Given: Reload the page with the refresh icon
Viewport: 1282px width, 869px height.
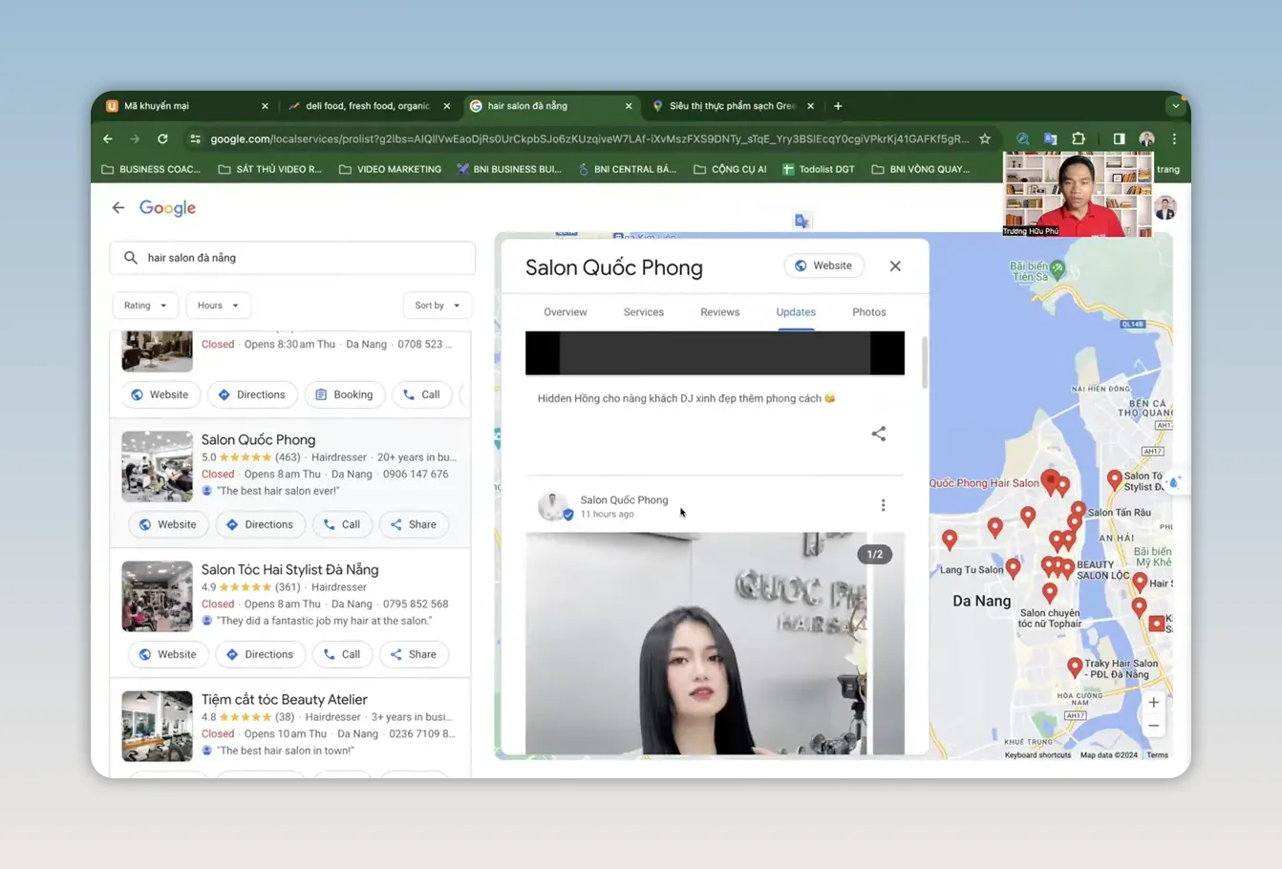Looking at the screenshot, I should click(x=162, y=138).
